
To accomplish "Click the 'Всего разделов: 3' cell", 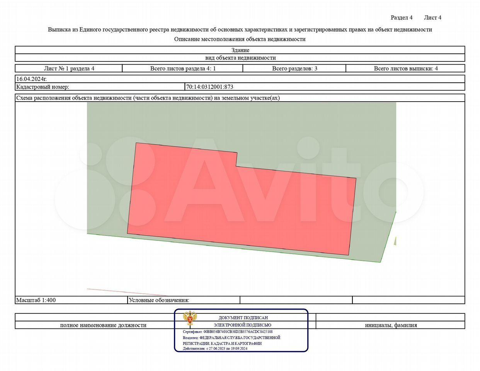I will point(294,68).
